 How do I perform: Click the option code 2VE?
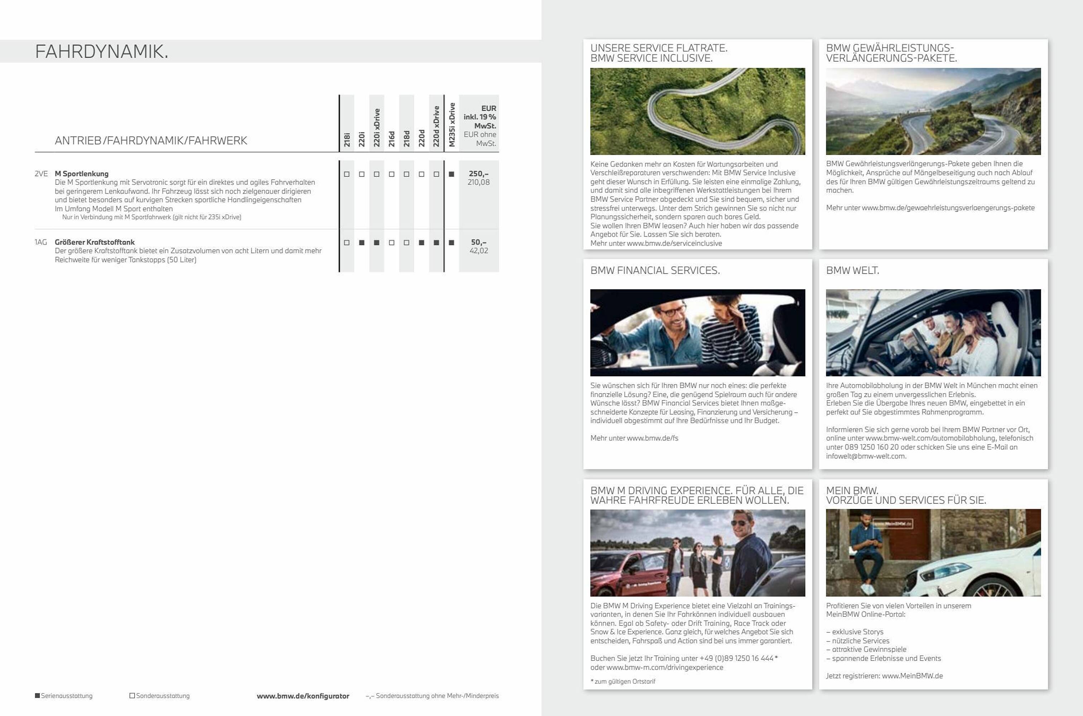pyautogui.click(x=41, y=174)
